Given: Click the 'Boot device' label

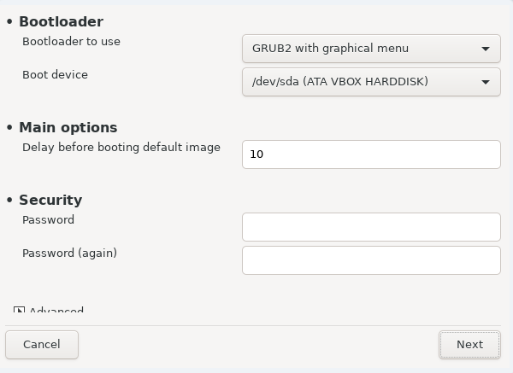Looking at the screenshot, I should coord(55,75).
